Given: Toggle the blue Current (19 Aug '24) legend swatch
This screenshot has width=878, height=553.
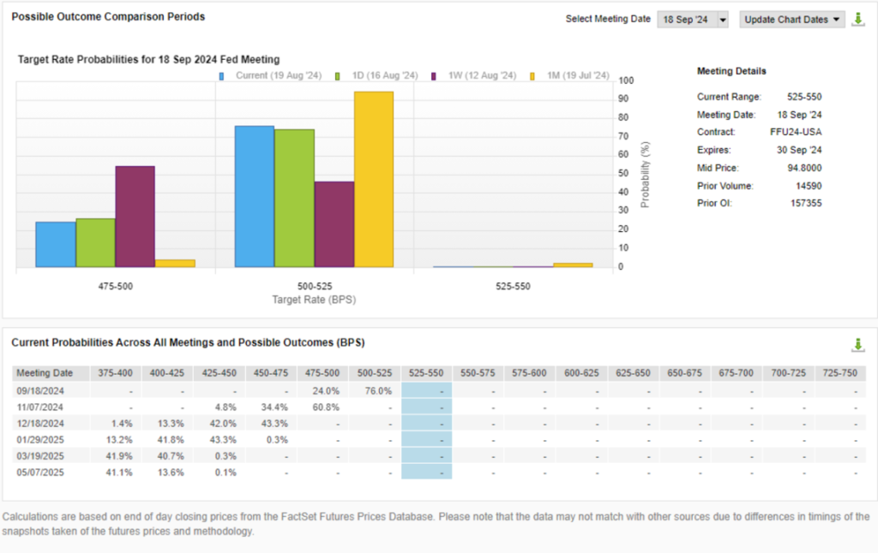Looking at the screenshot, I should (x=222, y=76).
